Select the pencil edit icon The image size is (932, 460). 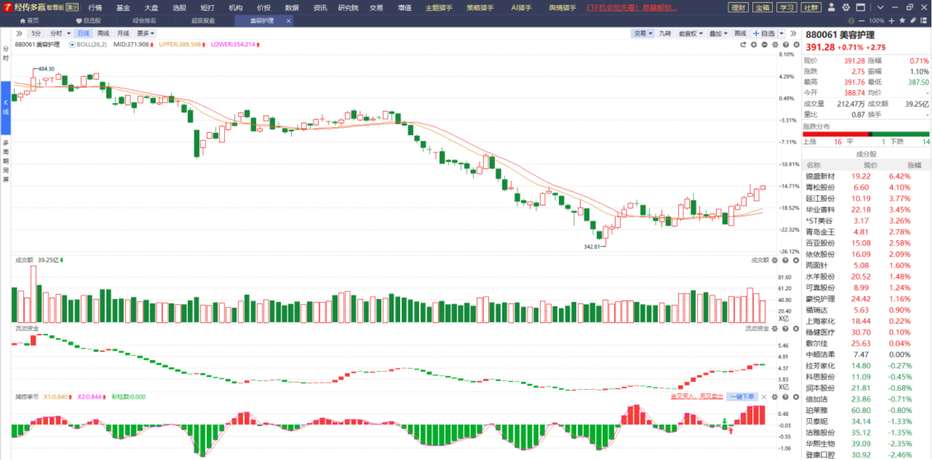point(913,21)
